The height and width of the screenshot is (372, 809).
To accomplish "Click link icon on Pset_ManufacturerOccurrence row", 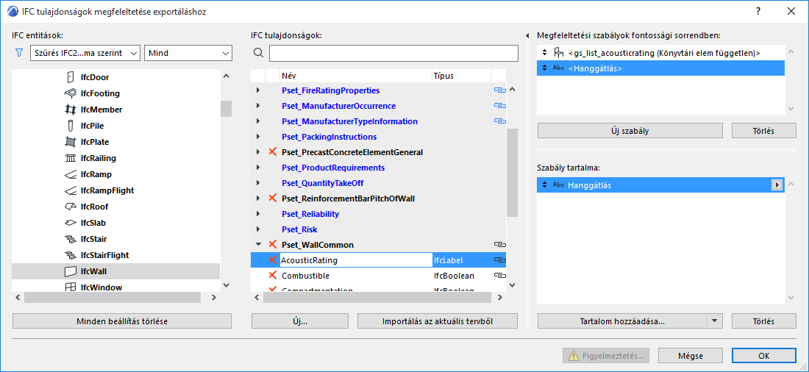I will 499,106.
